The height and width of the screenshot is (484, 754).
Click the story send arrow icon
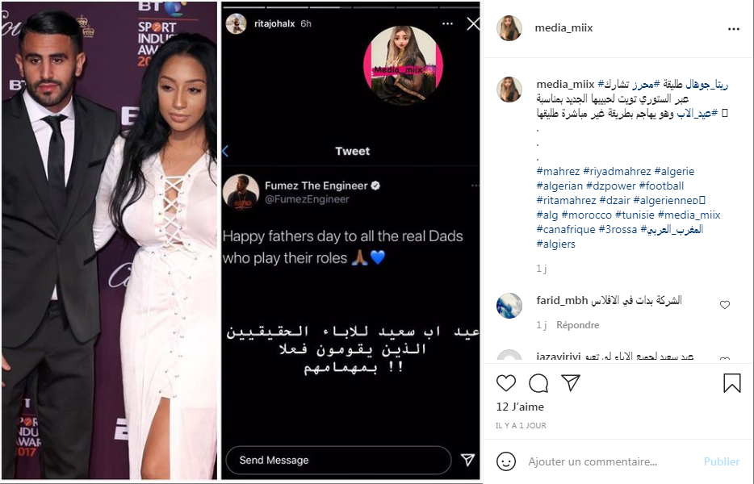(x=467, y=460)
